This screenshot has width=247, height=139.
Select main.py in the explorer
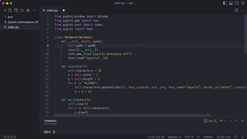[13, 27]
